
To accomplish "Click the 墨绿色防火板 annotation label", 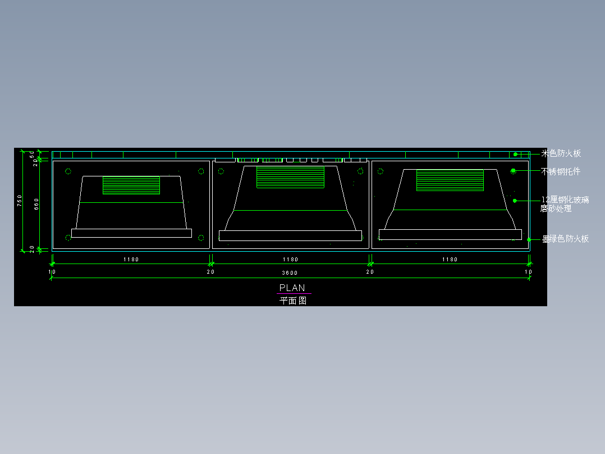I will coord(566,239).
